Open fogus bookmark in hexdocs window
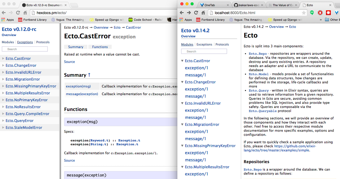 [x=68, y=20]
